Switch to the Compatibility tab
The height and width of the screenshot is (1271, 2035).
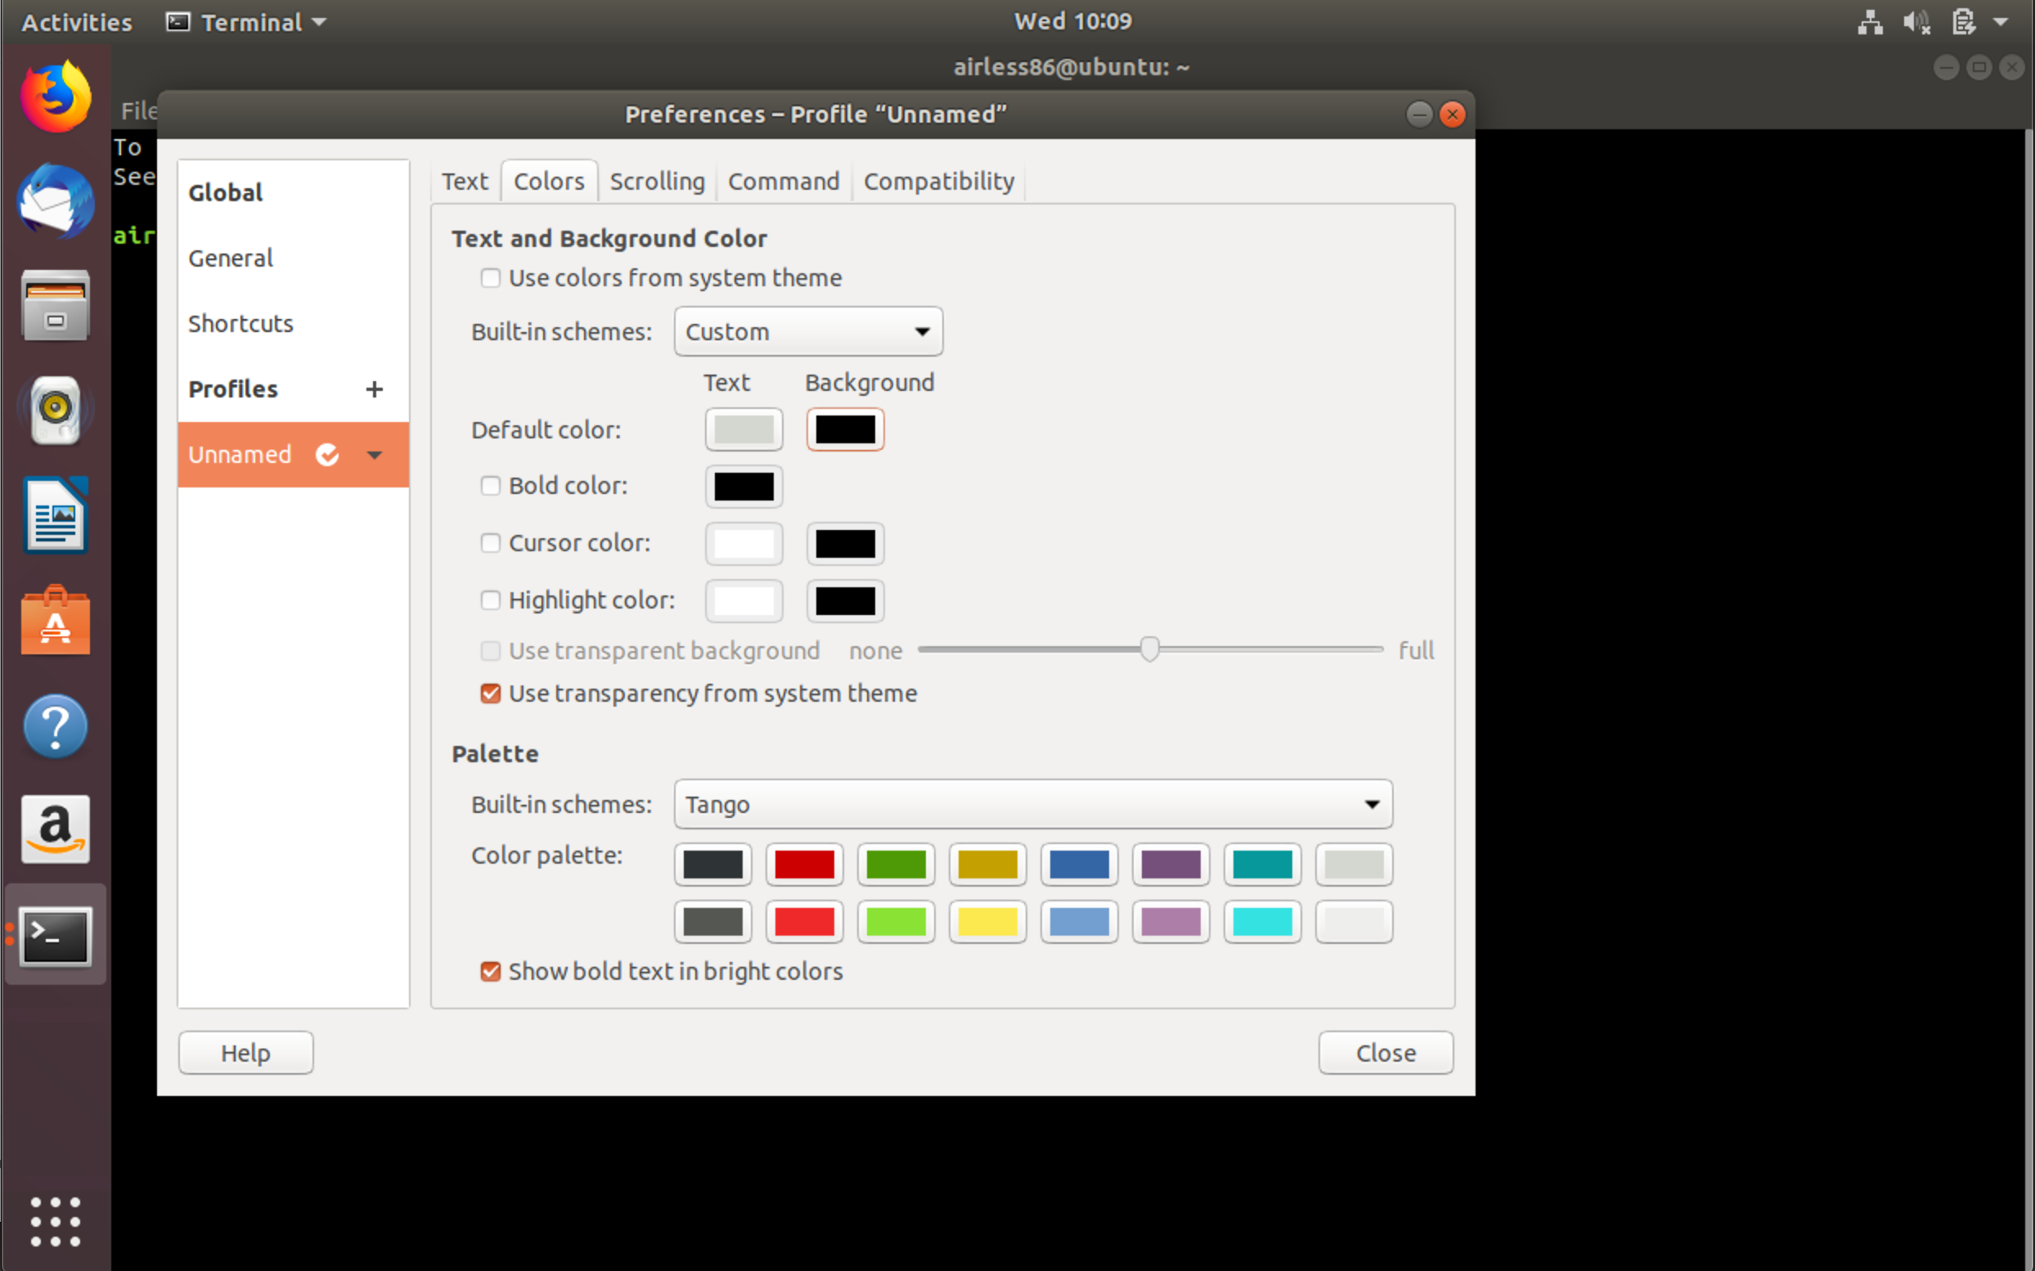[938, 182]
